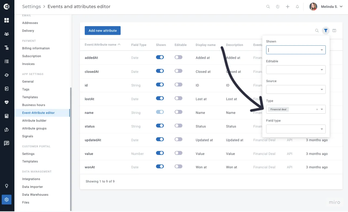This screenshot has width=348, height=212.
Task: Open the dashboard grid icon in left rail
Action: point(7,20)
